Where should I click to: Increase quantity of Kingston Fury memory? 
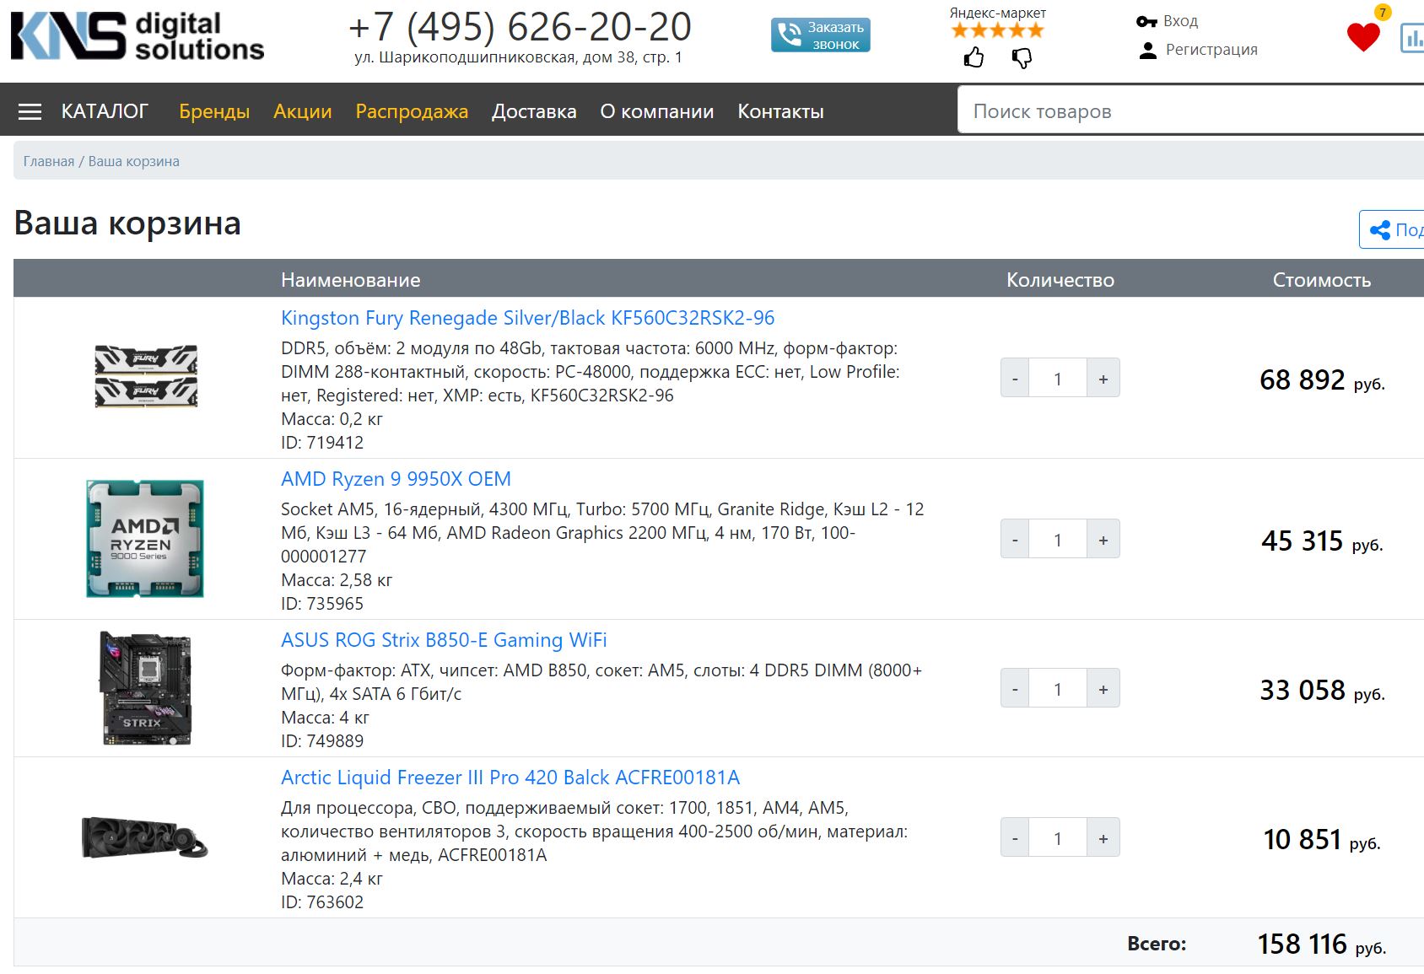[1103, 379]
